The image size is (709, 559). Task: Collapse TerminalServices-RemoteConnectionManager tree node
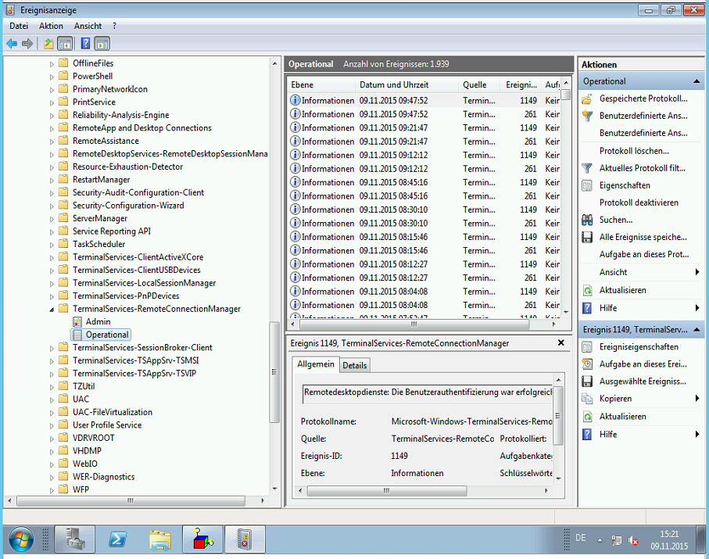click(x=52, y=310)
